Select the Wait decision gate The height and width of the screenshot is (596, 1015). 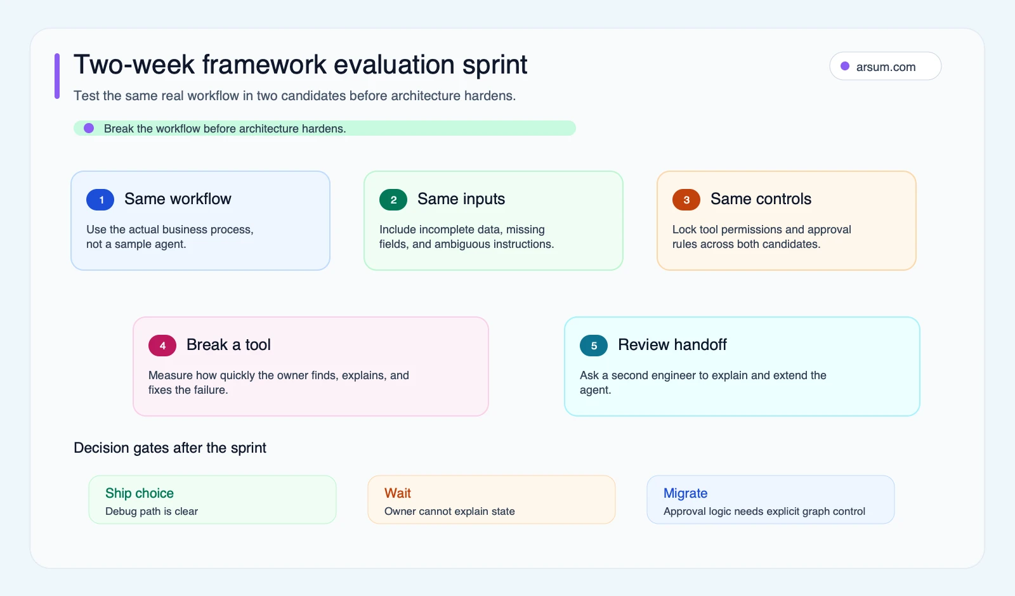tap(492, 500)
